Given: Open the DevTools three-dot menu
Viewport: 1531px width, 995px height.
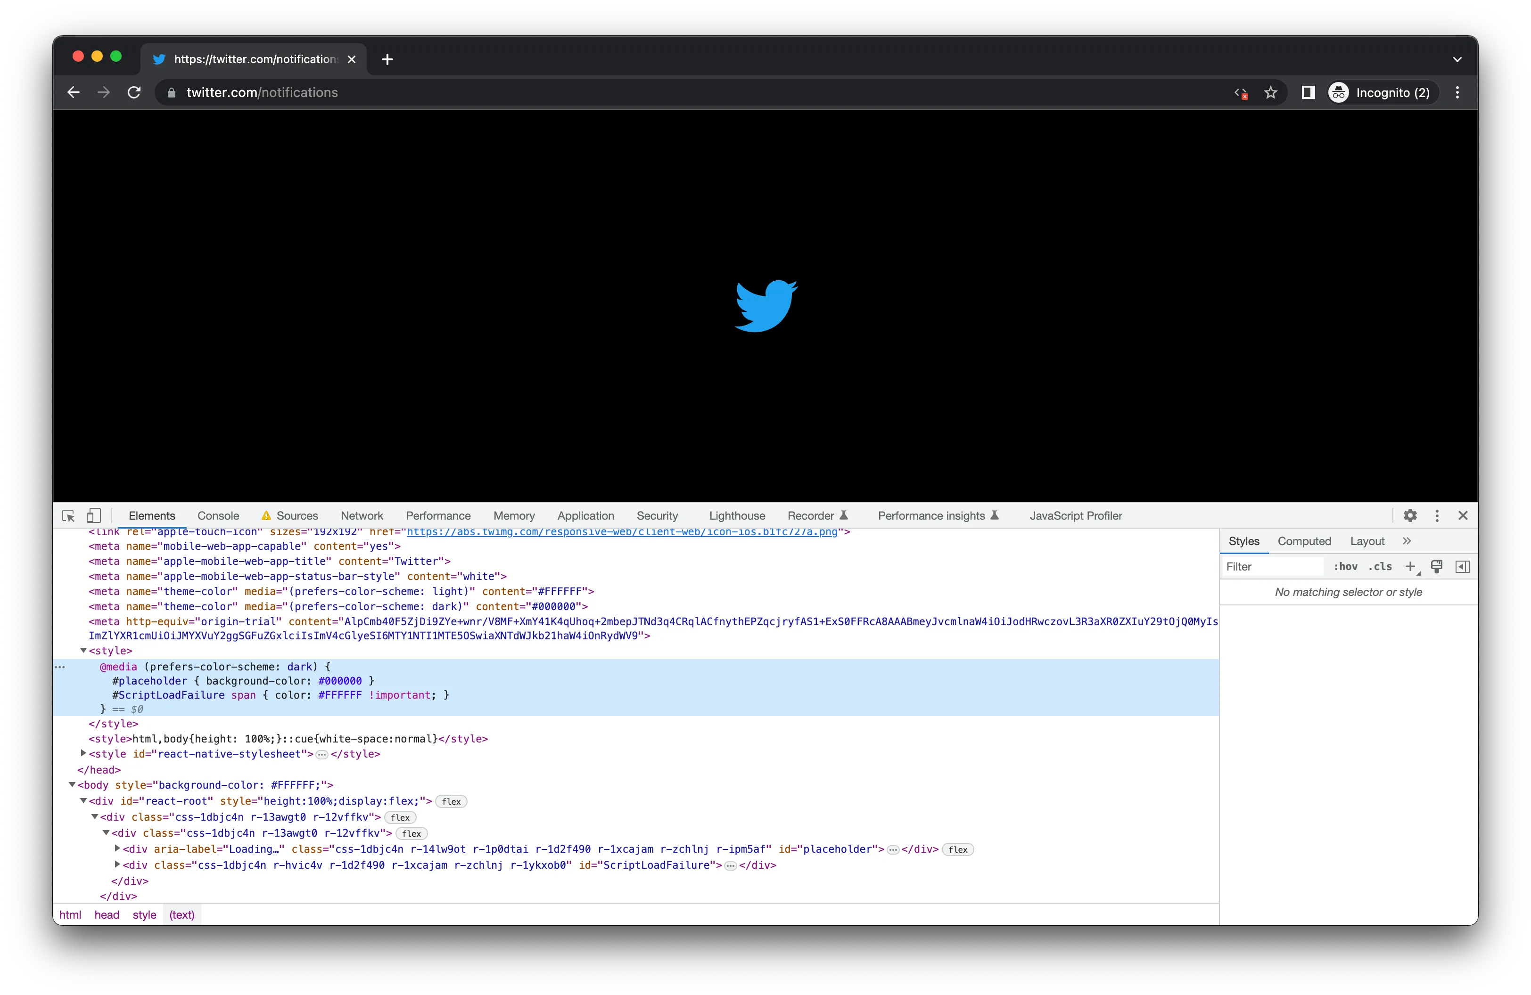Looking at the screenshot, I should (x=1436, y=515).
